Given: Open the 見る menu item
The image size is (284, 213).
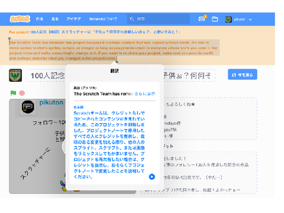Looking at the screenshot, I should (x=55, y=19).
